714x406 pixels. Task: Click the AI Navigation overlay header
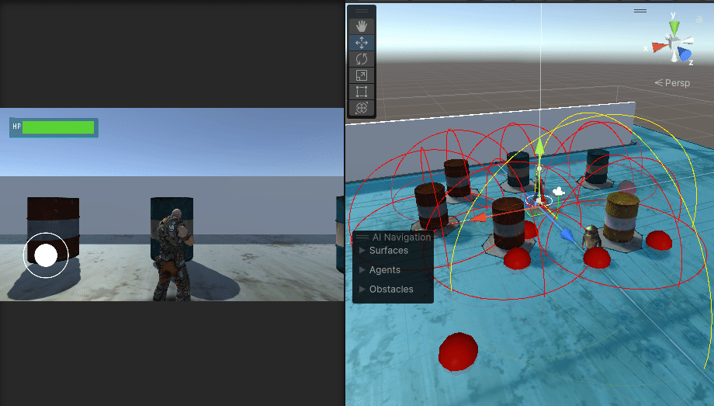[401, 237]
